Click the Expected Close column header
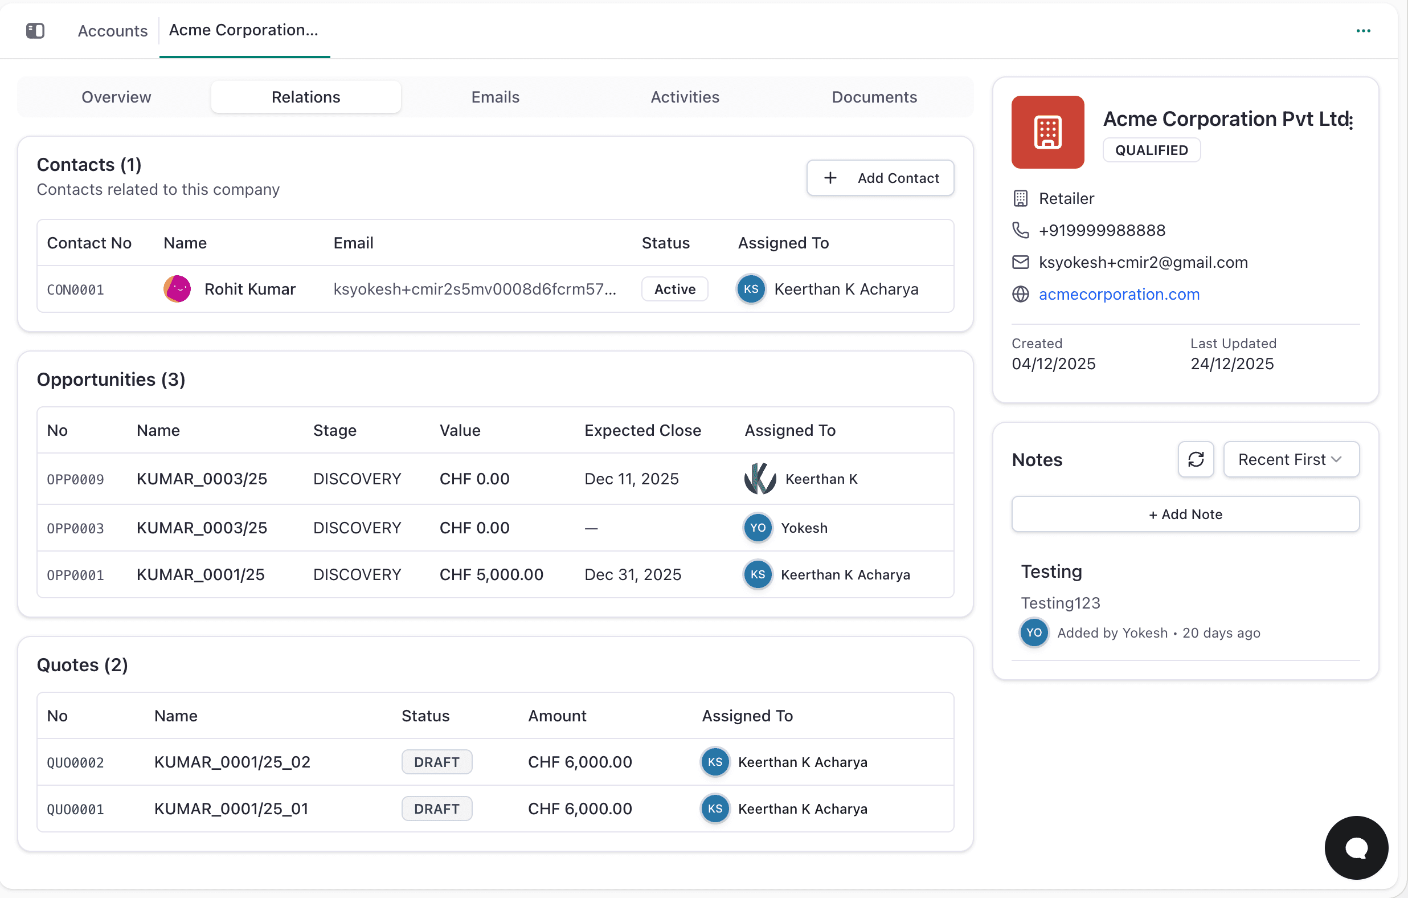 coord(642,430)
